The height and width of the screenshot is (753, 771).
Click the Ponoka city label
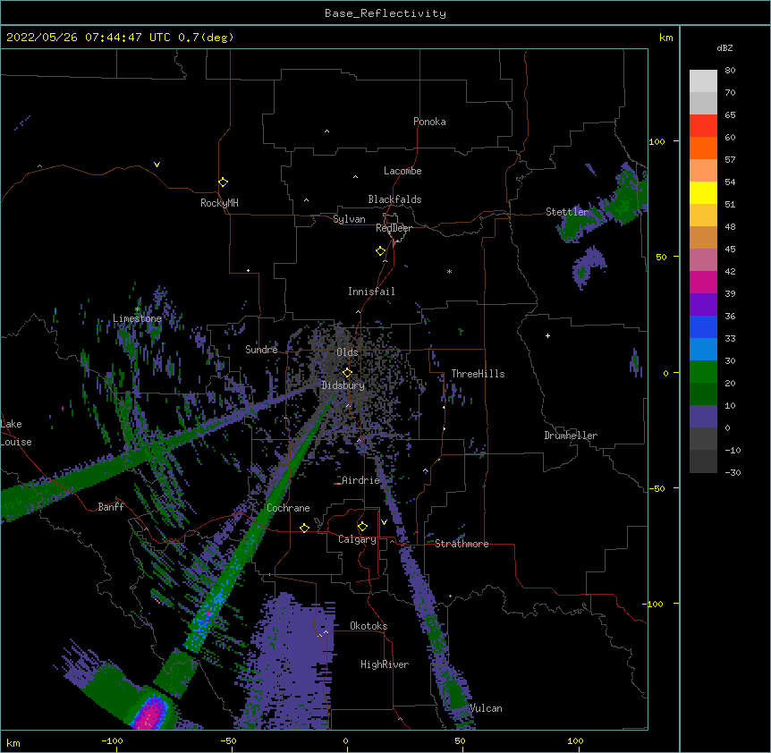[429, 122]
